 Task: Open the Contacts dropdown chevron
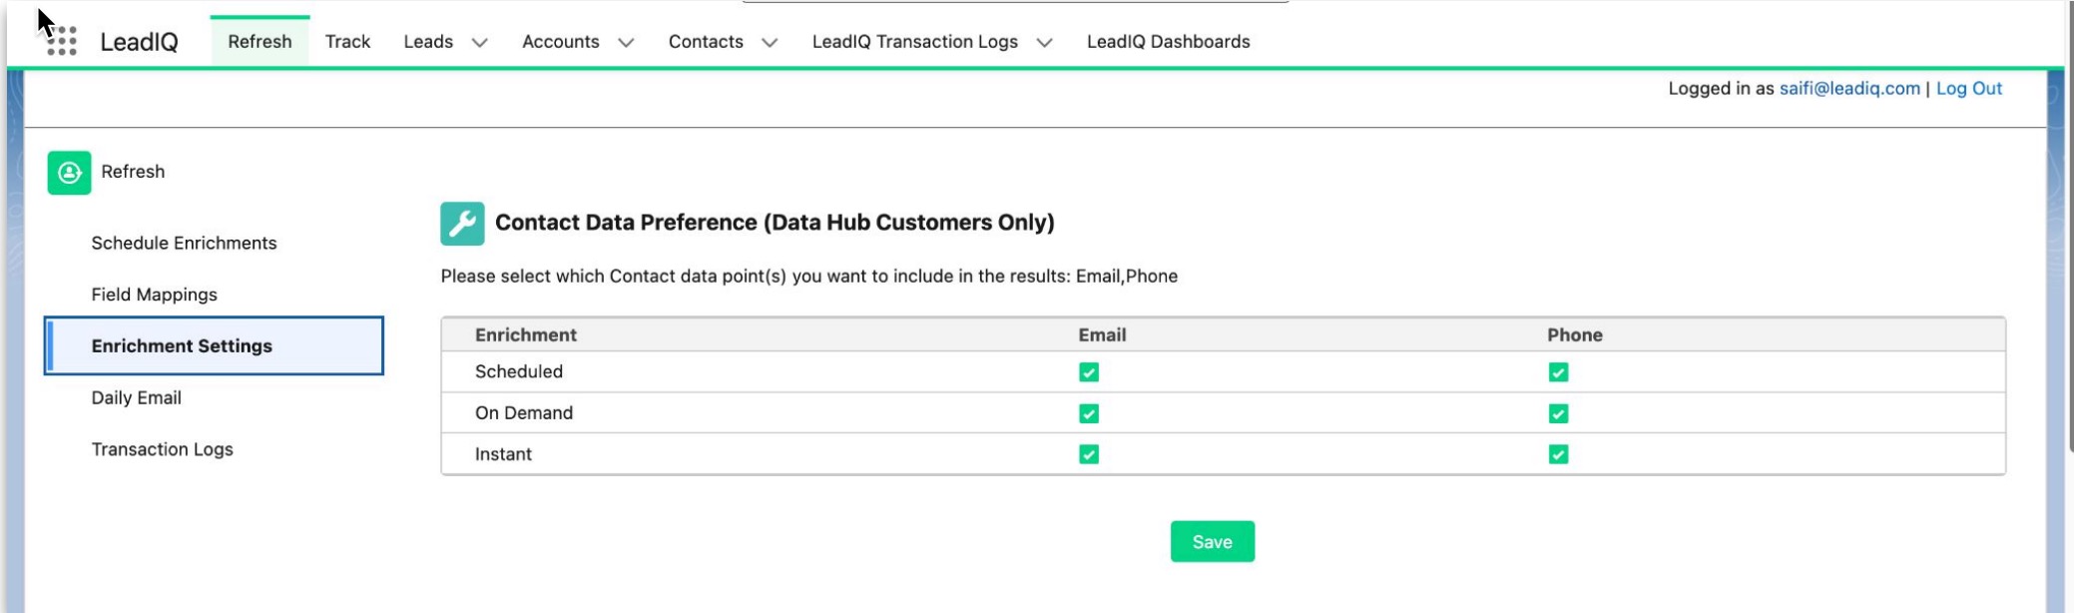click(x=770, y=42)
